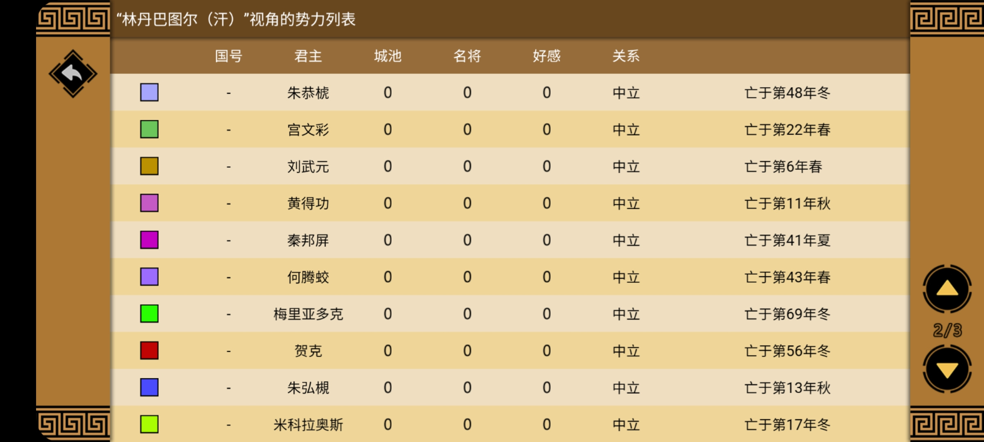
Task: Click 亡于第48年冬 status text
Action: click(788, 92)
